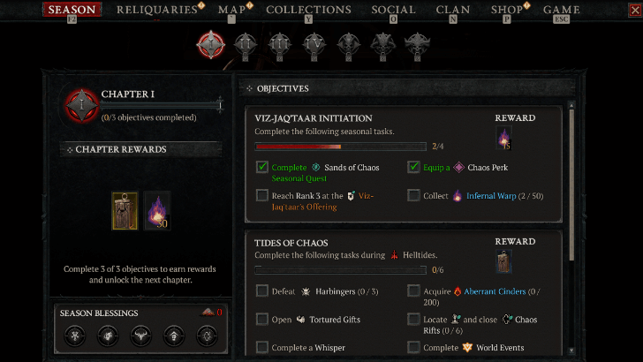Viewport: 643px width, 362px height.
Task: Click the objectives panel scrollbar
Action: click(x=572, y=177)
